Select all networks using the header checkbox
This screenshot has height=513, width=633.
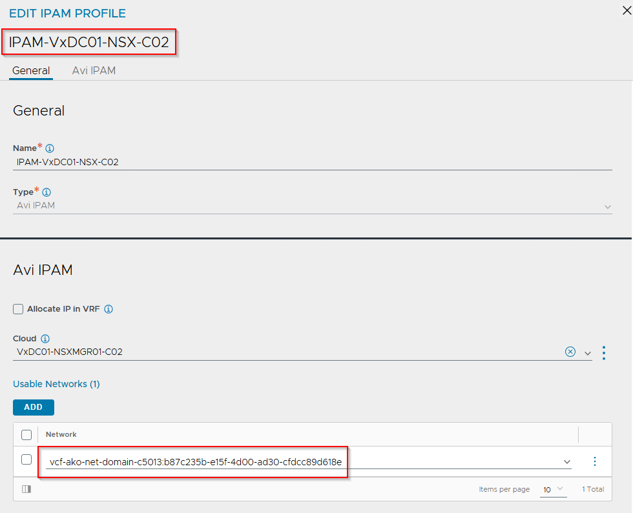[26, 434]
